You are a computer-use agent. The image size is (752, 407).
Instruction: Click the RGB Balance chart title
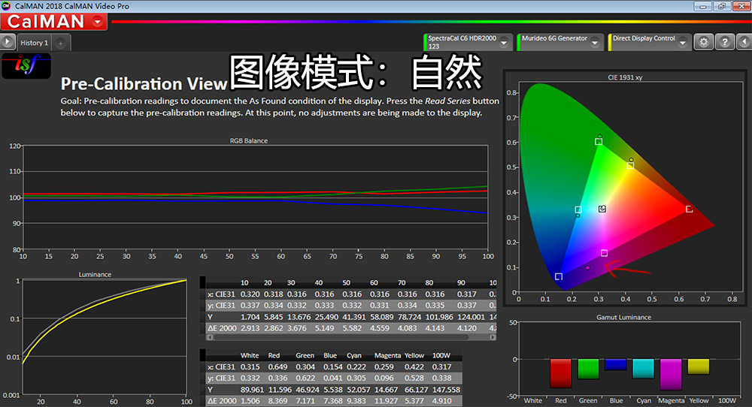[x=248, y=140]
